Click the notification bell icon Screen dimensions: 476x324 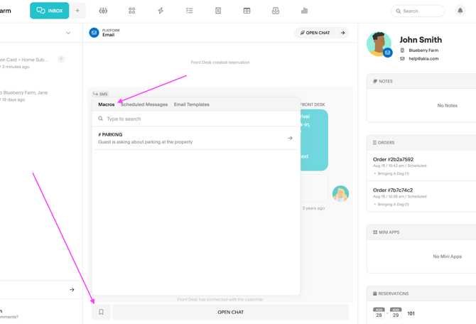pyautogui.click(x=460, y=11)
